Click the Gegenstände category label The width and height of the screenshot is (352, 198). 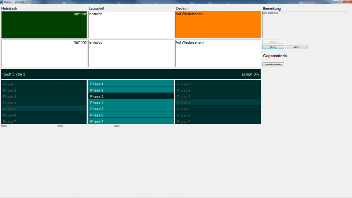[275, 56]
